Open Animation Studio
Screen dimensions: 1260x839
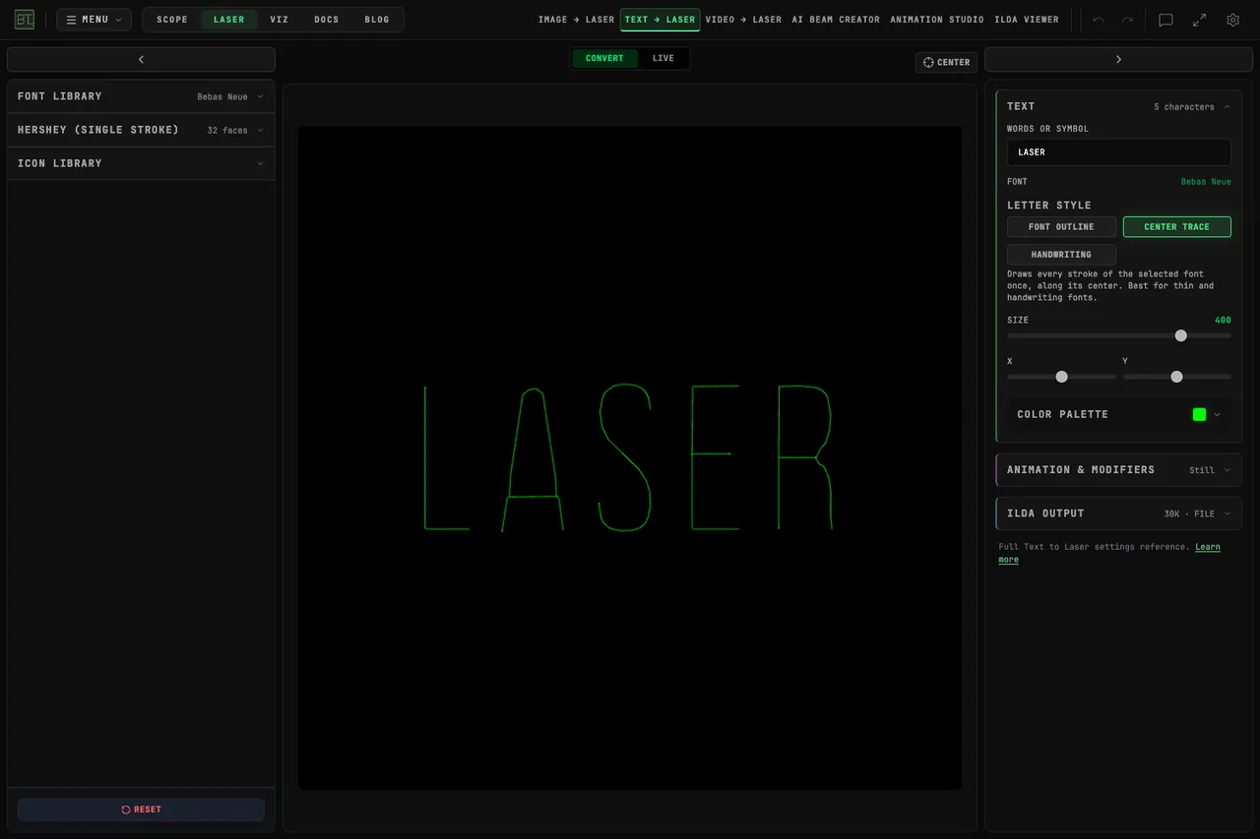937,20
